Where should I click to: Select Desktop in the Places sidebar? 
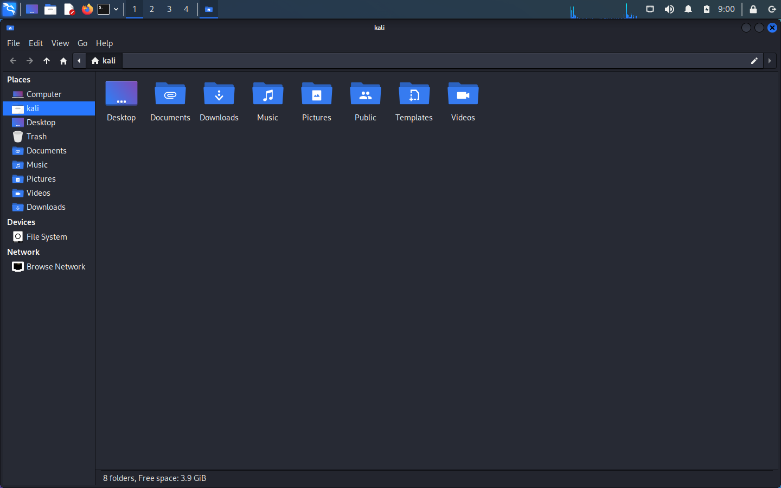coord(49,123)
